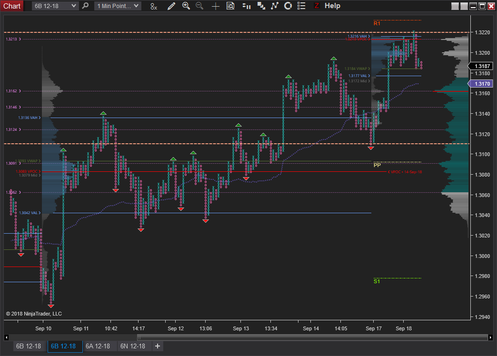
Task: Click the Sep 18 date label
Action: pos(404,328)
